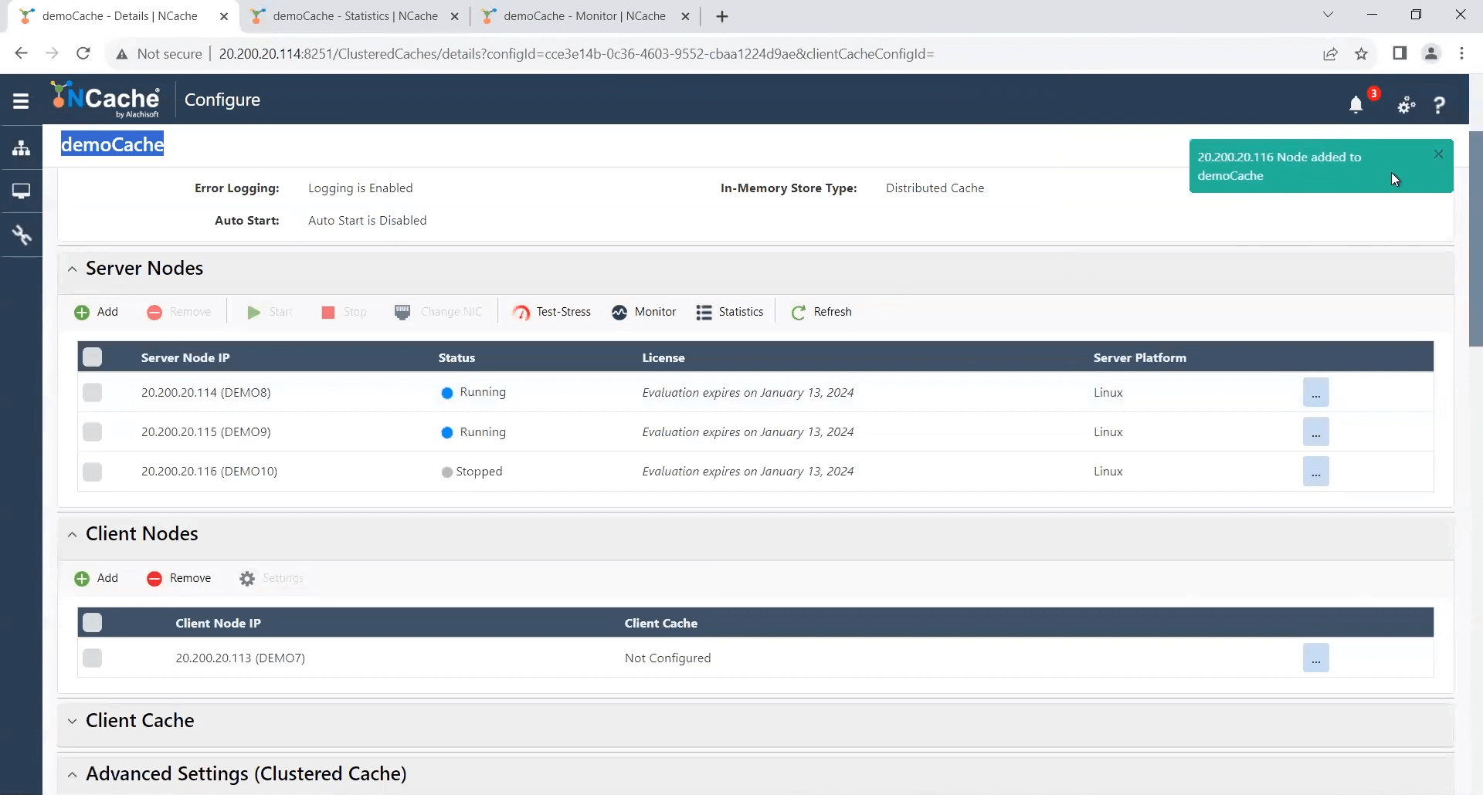Screen dimensions: 1483x795
Task: Open a new browser tab
Action: [722, 16]
